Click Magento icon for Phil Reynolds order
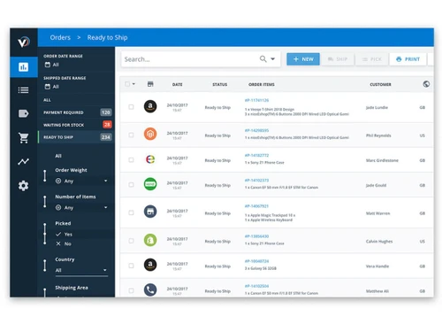The image size is (442, 332). pos(150,135)
